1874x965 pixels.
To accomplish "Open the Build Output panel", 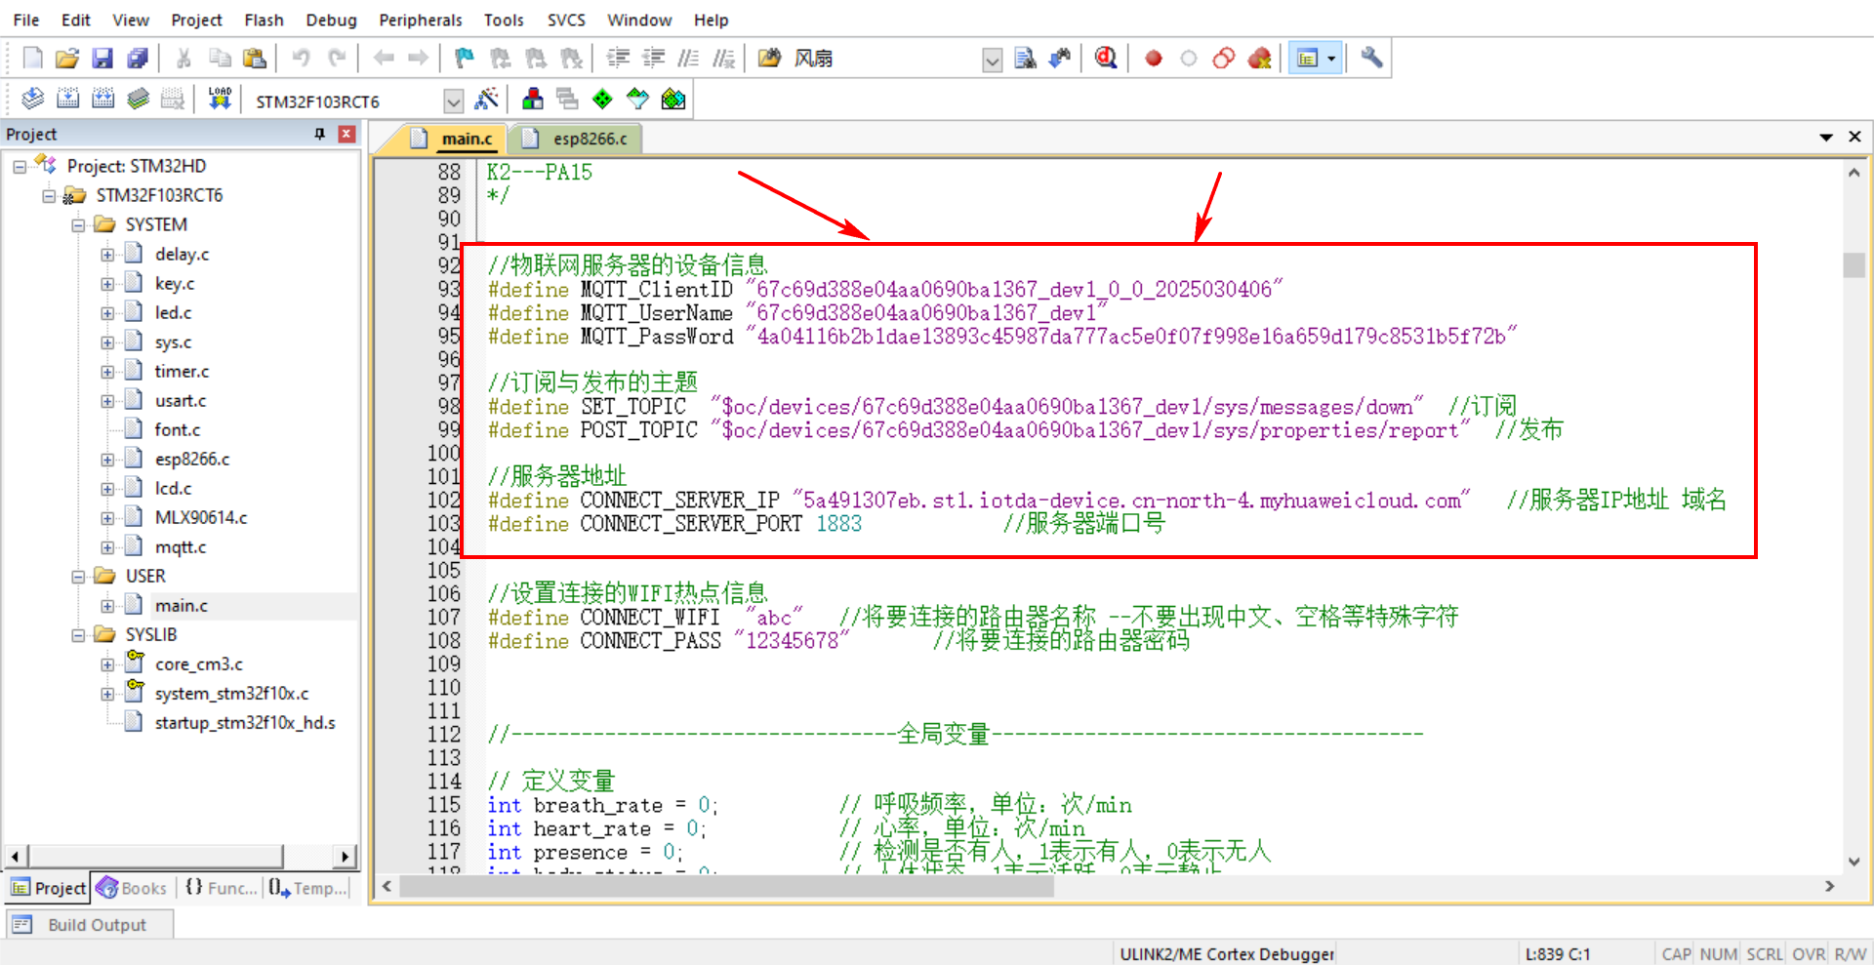I will pyautogui.click(x=90, y=924).
